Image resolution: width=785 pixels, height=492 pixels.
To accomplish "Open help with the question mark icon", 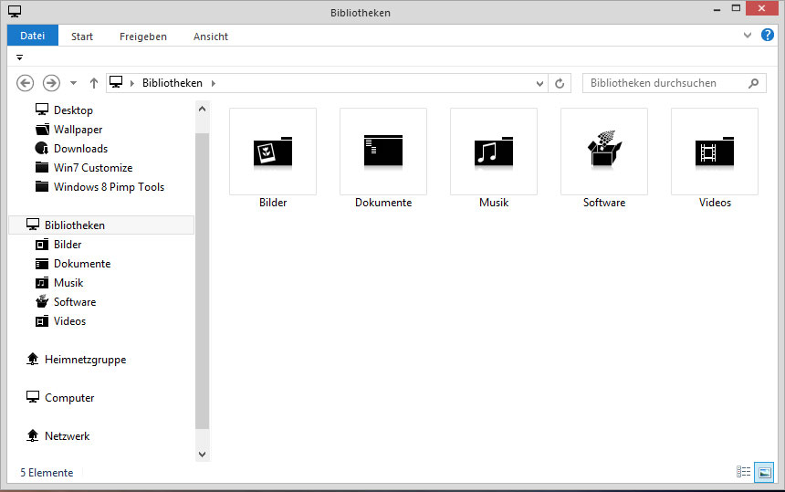I will click(767, 35).
